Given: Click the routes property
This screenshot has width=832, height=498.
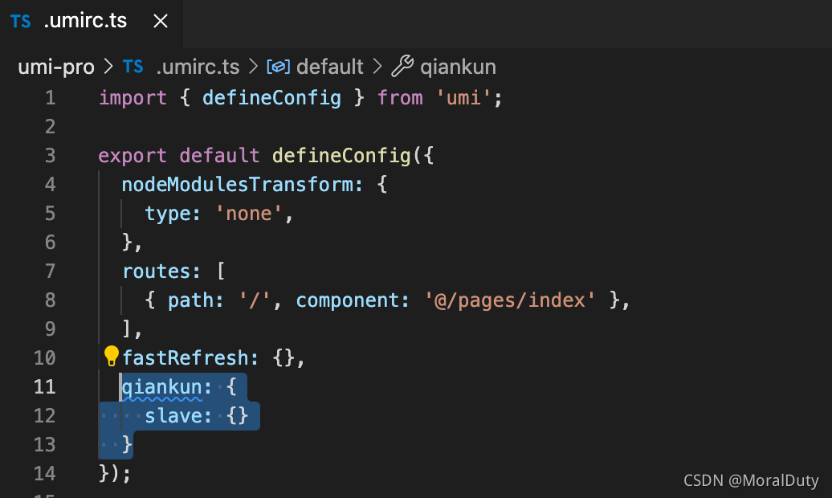Looking at the screenshot, I should coord(156,271).
